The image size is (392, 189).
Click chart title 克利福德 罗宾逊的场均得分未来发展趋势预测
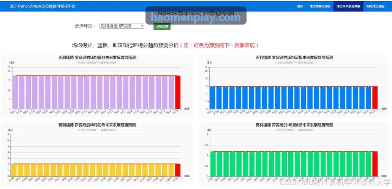coord(97,57)
